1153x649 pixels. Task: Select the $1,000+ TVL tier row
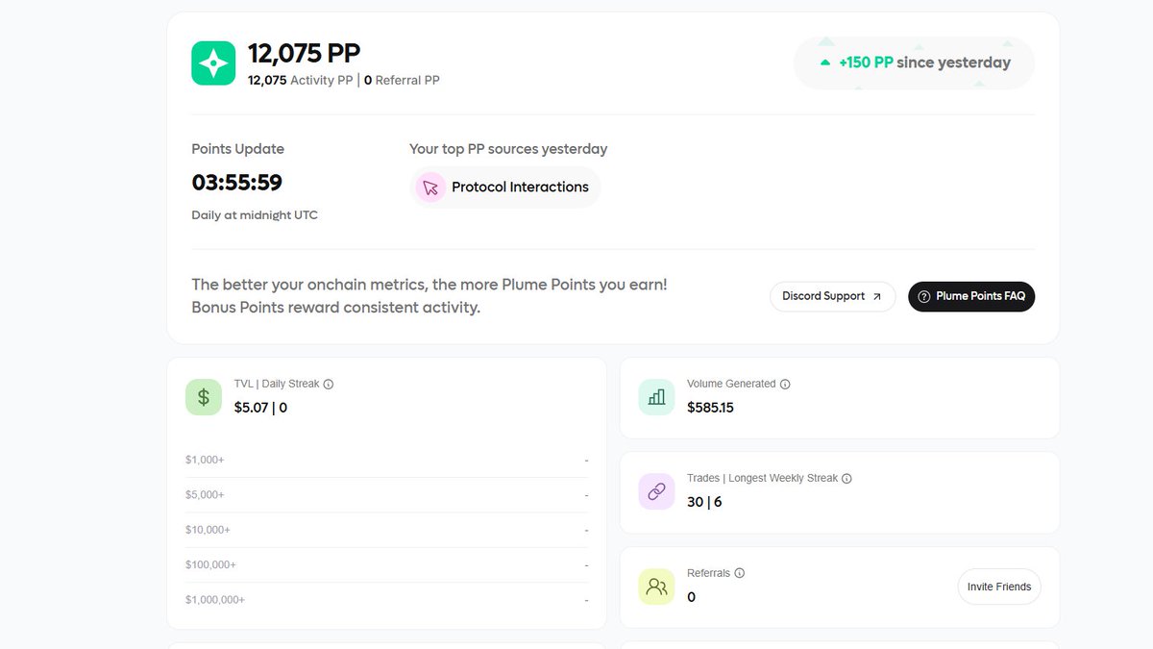(x=386, y=460)
